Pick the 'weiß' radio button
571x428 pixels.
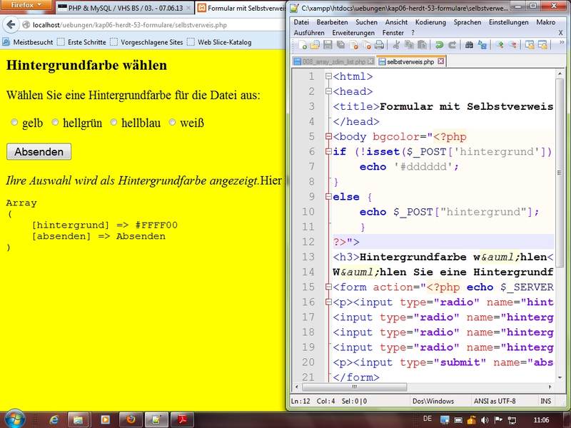tap(172, 123)
